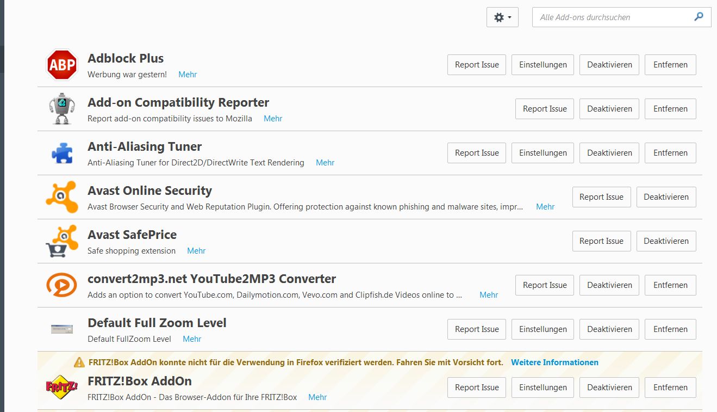Click the Add-on Compatibility Reporter robot icon

pos(62,109)
